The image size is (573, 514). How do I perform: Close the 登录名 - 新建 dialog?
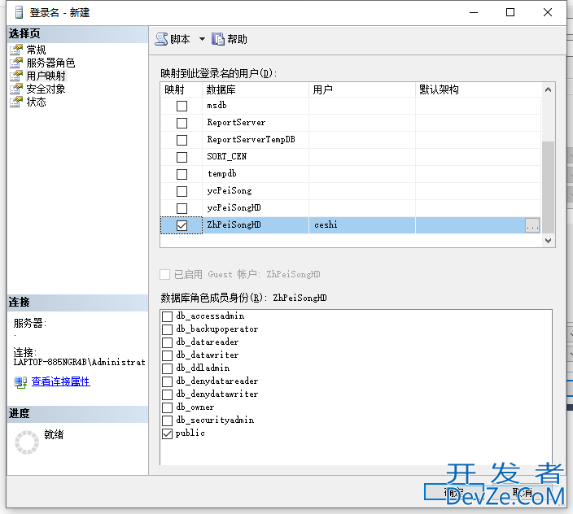point(548,12)
